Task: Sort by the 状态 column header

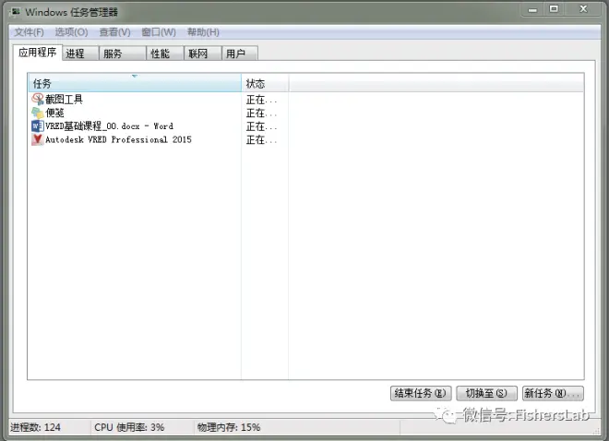Action: [x=265, y=83]
